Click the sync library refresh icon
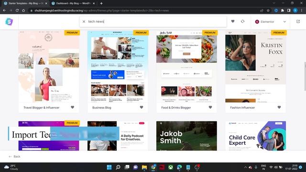Image resolution: width=306 pixels, height=172 pixels. (242, 21)
